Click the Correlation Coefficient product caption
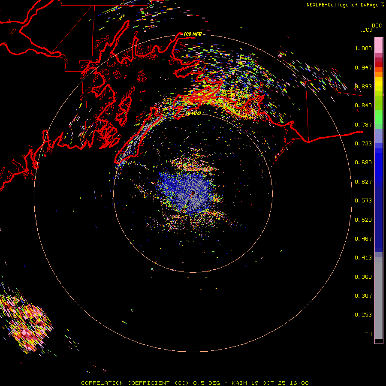386x386 pixels. 195,383
